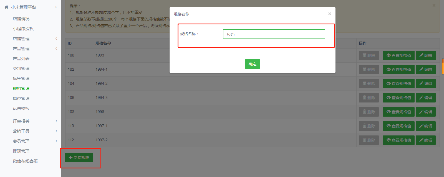Click the 规格名称 text input field
This screenshot has height=177, width=444.
274,34
